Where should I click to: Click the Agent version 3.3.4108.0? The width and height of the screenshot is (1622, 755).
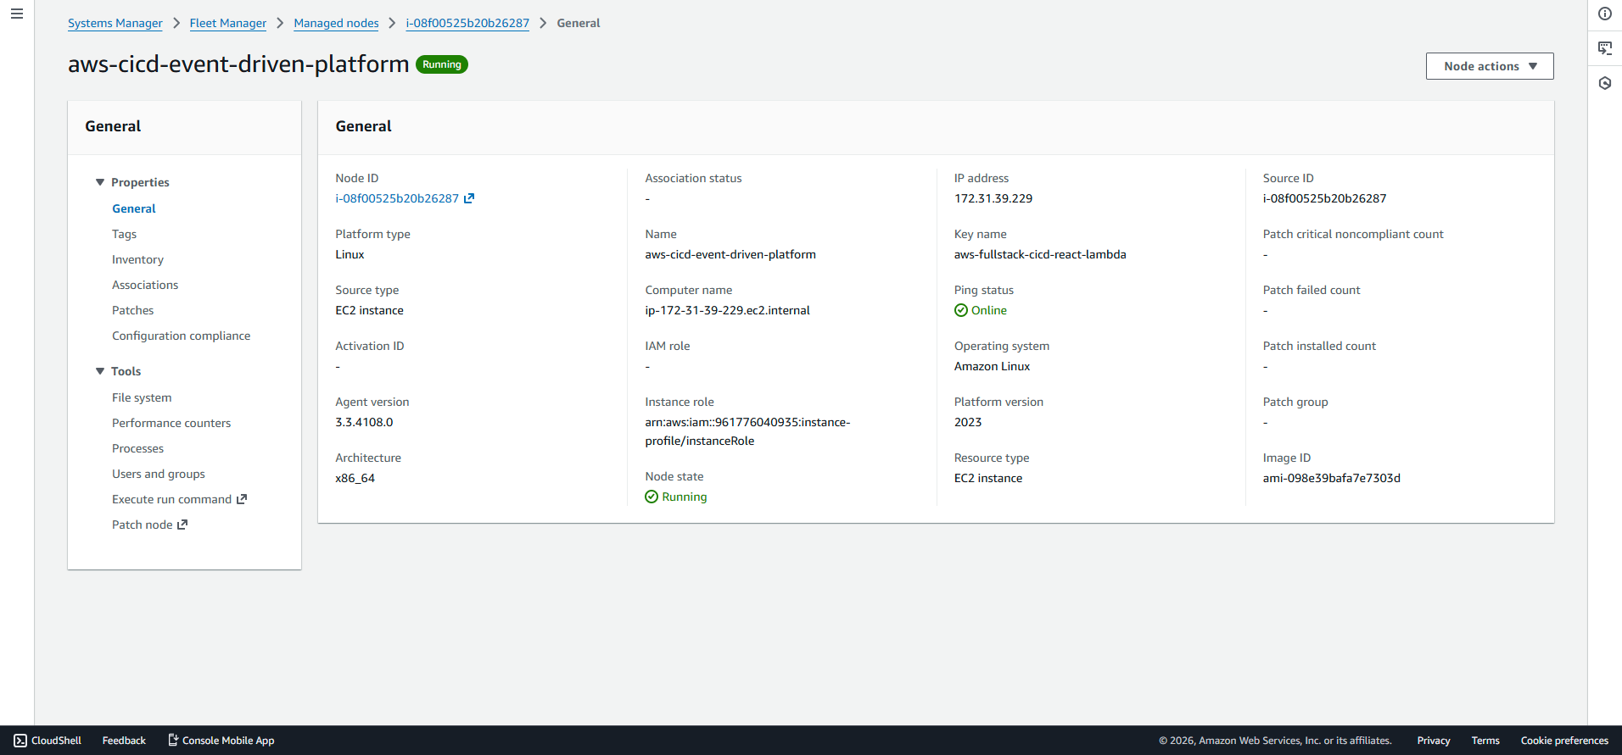click(364, 422)
